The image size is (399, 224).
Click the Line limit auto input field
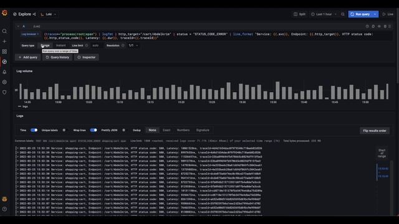(x=96, y=45)
